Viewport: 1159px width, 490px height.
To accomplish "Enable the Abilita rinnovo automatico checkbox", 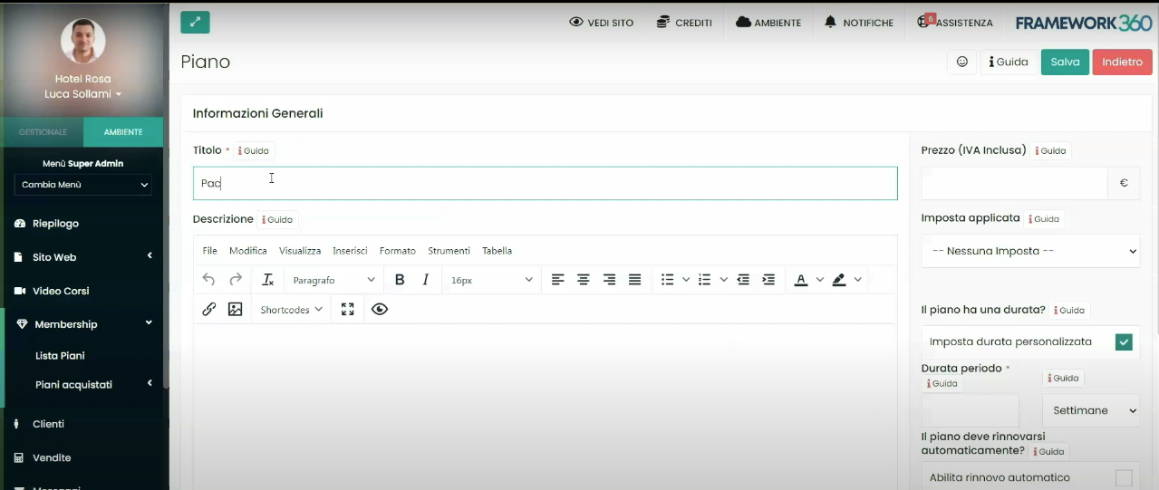I will pos(1124,477).
